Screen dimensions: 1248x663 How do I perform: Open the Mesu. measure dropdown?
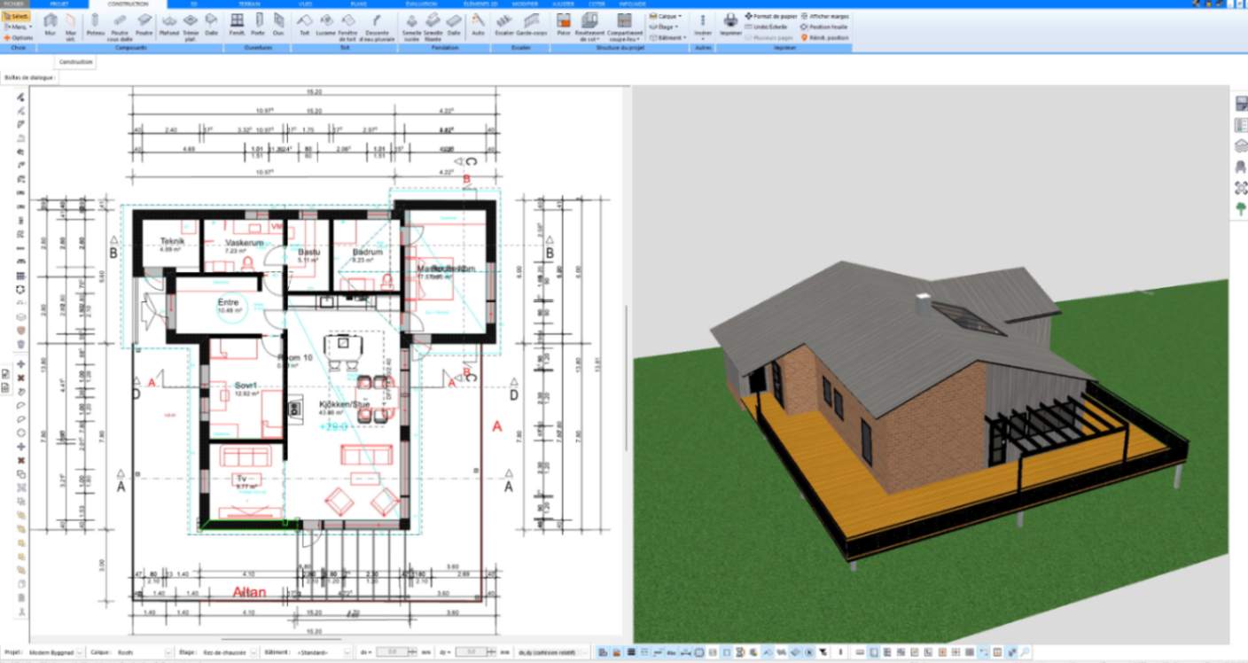pyautogui.click(x=17, y=27)
